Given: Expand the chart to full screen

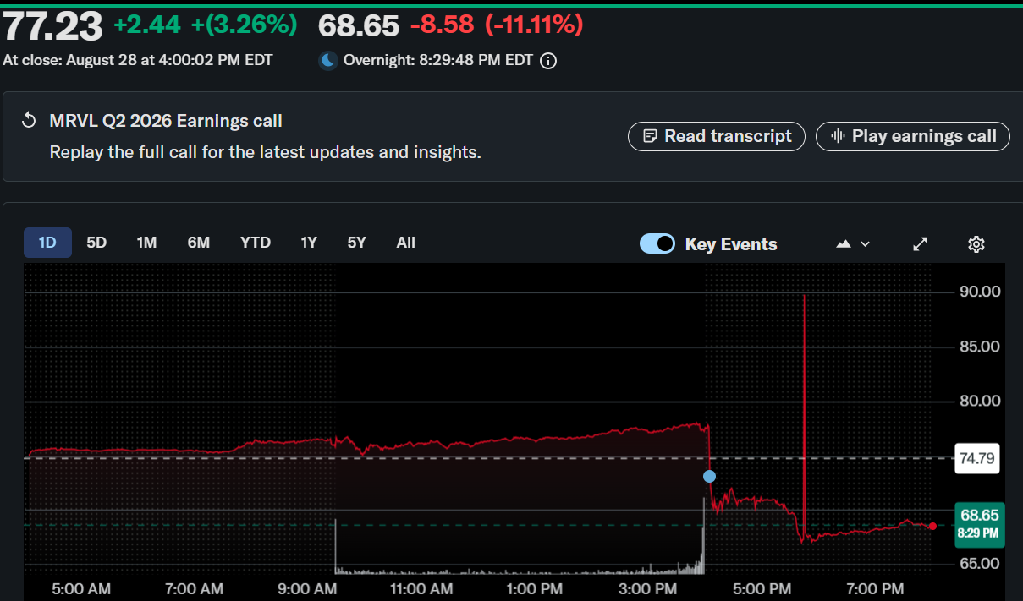Looking at the screenshot, I should point(921,244).
